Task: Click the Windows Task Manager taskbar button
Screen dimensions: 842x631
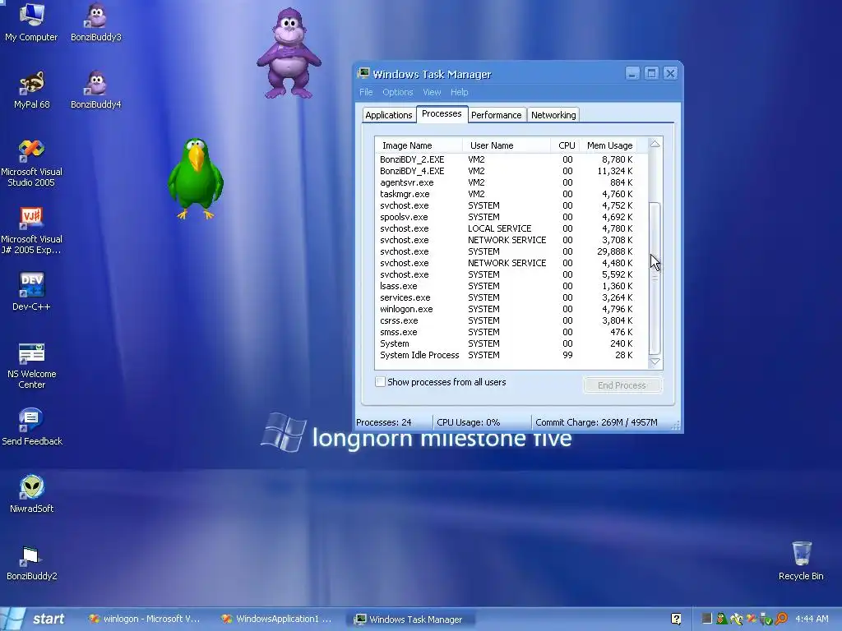Action: click(x=411, y=619)
